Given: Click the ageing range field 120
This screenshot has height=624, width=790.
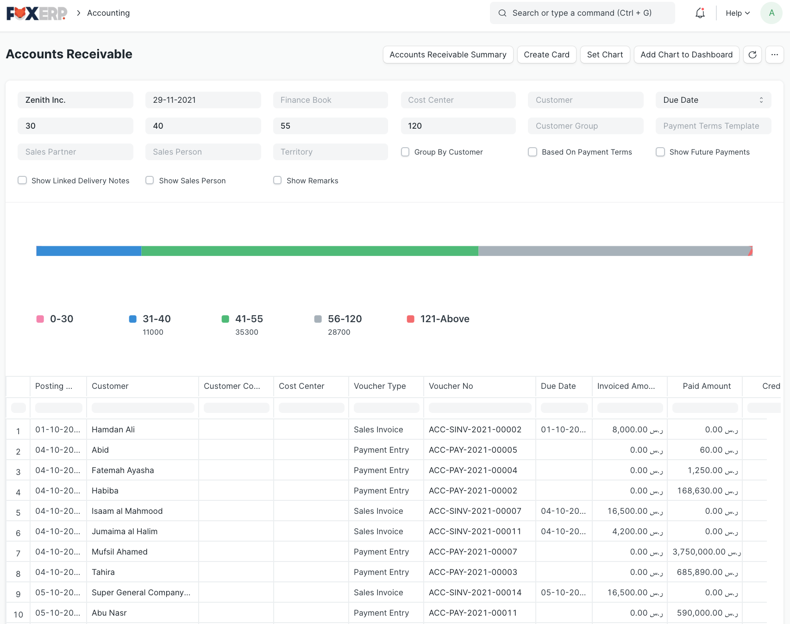Looking at the screenshot, I should [458, 126].
